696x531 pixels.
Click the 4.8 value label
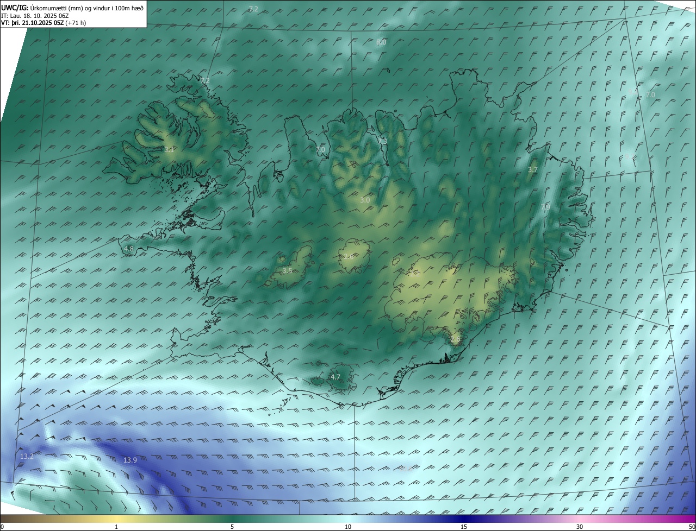pyautogui.click(x=129, y=249)
